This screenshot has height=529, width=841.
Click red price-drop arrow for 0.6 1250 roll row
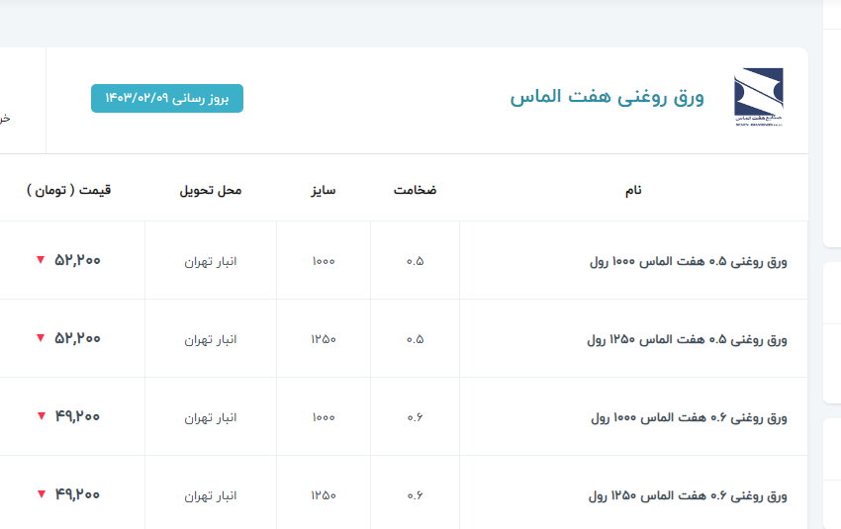point(41,494)
